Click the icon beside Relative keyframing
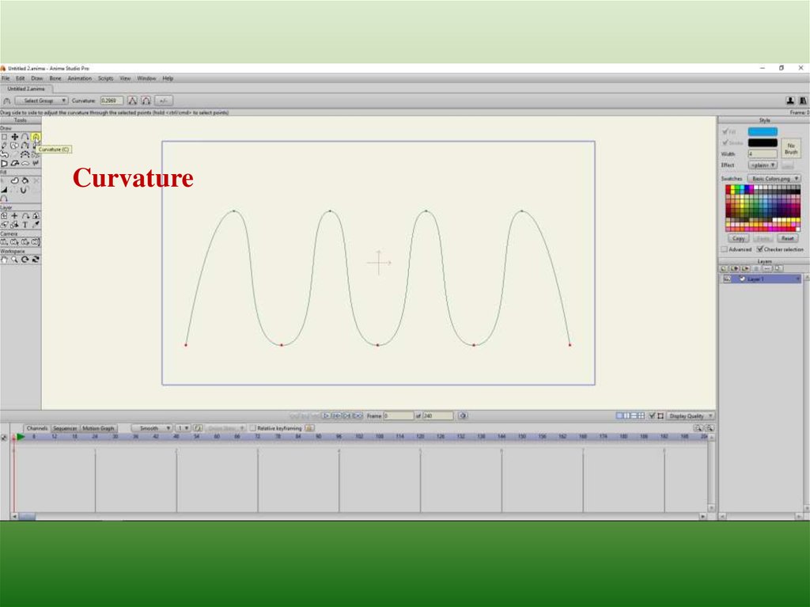 [x=309, y=428]
